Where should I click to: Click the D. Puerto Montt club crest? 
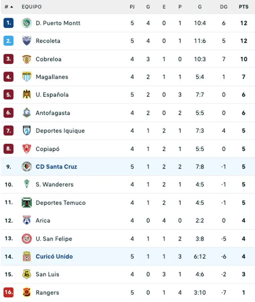click(27, 23)
